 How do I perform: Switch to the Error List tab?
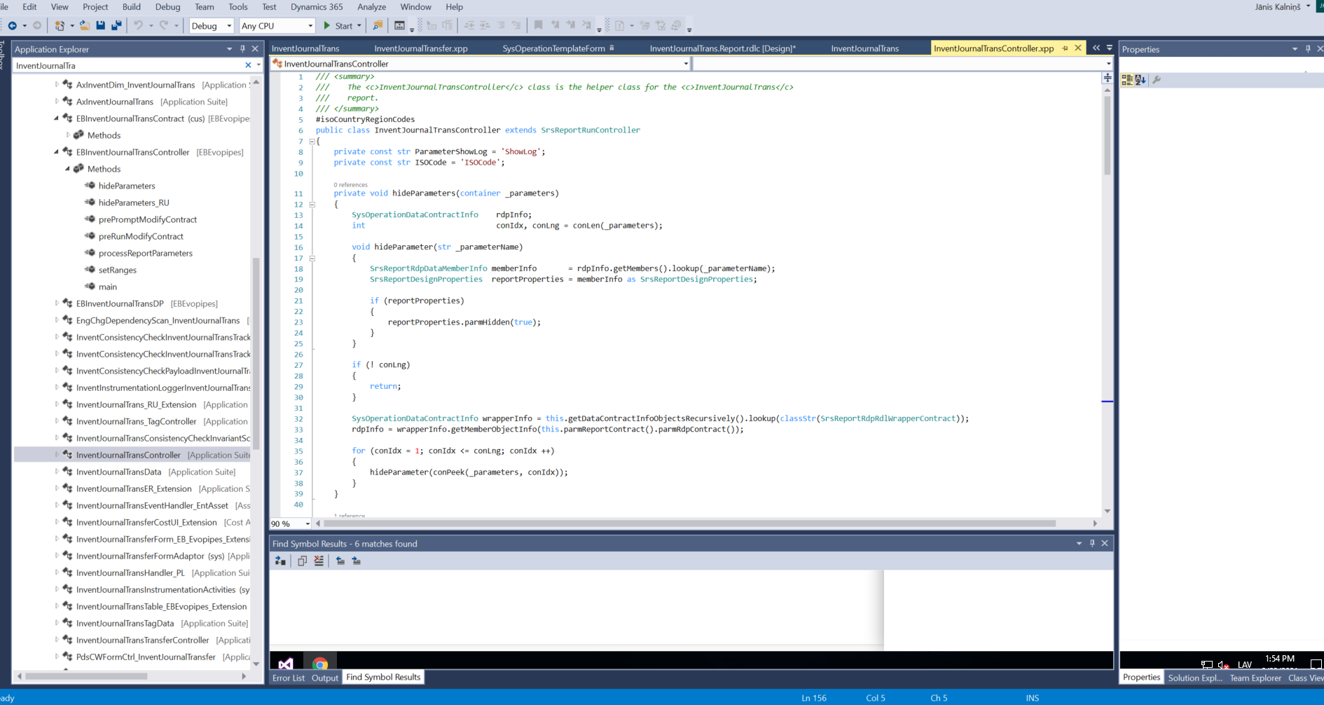289,678
